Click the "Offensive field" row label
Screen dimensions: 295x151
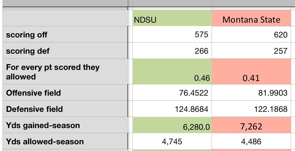coord(34,93)
